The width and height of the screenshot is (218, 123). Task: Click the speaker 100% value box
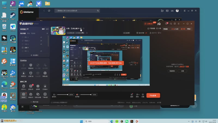tap(94, 95)
